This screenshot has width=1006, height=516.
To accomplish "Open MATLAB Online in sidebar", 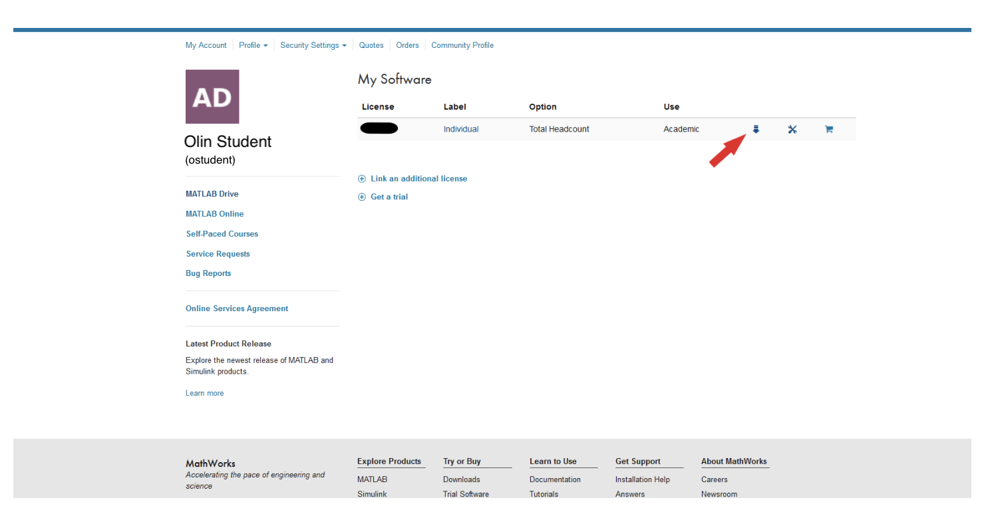I will tap(215, 214).
